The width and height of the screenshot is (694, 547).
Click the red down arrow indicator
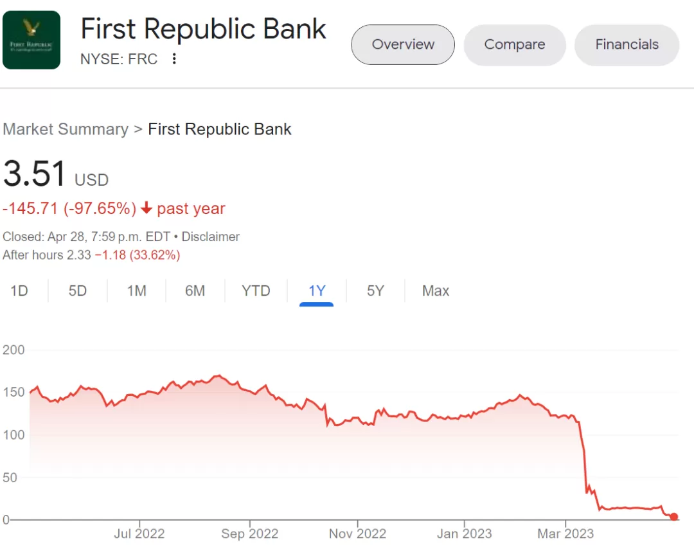147,208
